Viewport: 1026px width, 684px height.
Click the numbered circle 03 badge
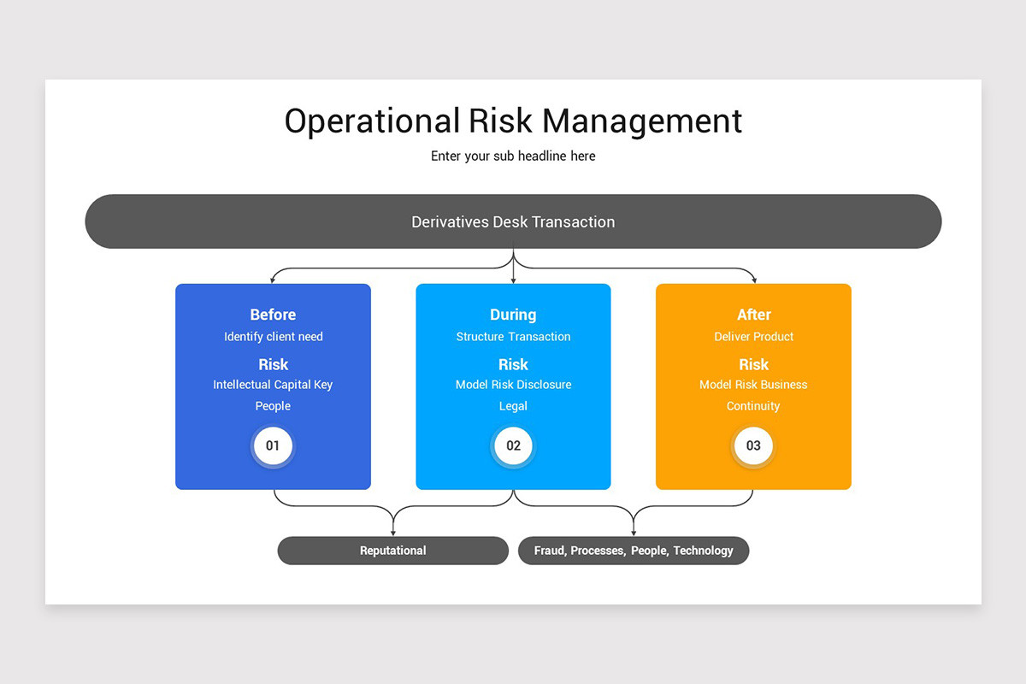[x=752, y=445]
